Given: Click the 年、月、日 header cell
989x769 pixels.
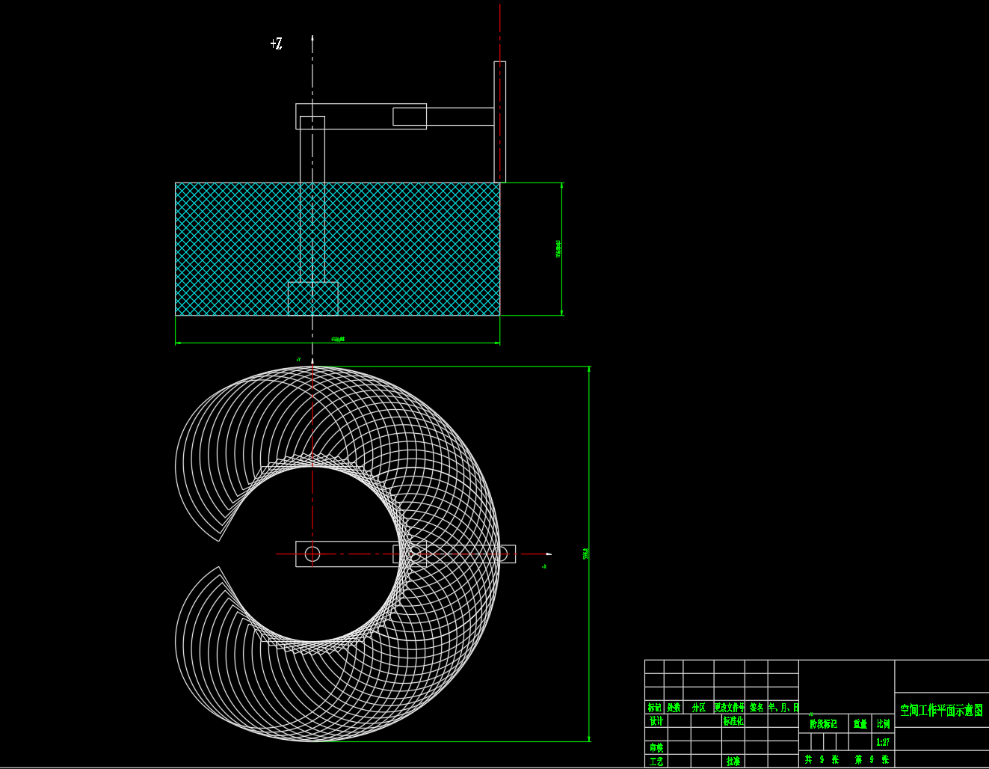Looking at the screenshot, I should click(x=783, y=708).
